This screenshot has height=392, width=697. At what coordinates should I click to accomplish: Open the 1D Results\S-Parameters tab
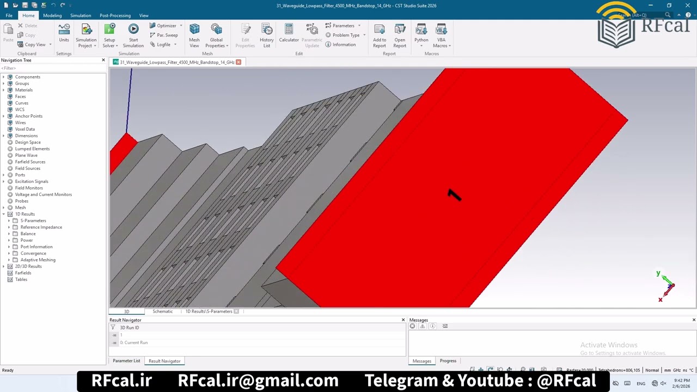point(209,311)
